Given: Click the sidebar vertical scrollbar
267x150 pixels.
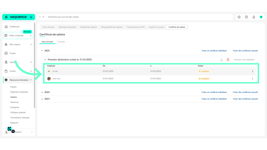Looking at the screenshot, I should point(35,66).
